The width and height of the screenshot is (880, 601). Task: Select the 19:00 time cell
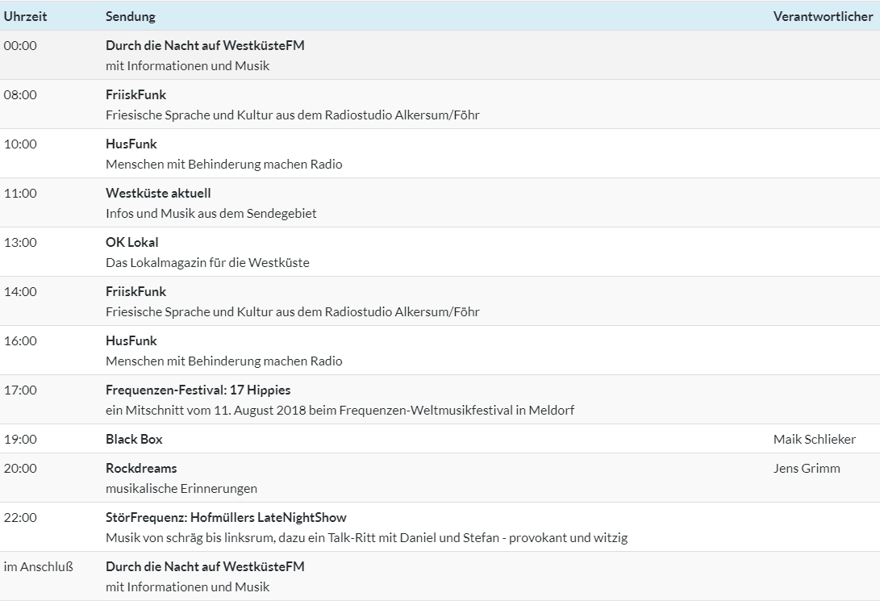[x=20, y=440]
